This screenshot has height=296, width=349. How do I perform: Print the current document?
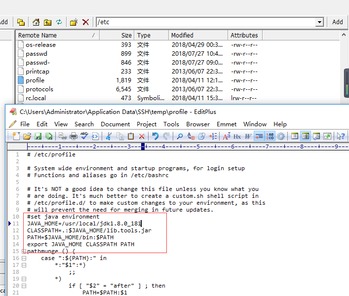74,136
